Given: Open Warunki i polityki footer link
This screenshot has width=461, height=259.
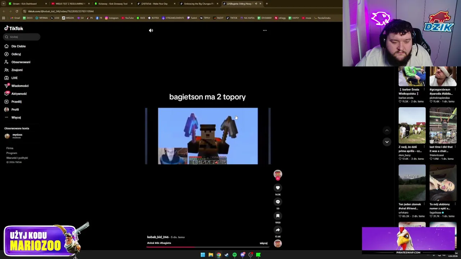Looking at the screenshot, I should 17,158.
